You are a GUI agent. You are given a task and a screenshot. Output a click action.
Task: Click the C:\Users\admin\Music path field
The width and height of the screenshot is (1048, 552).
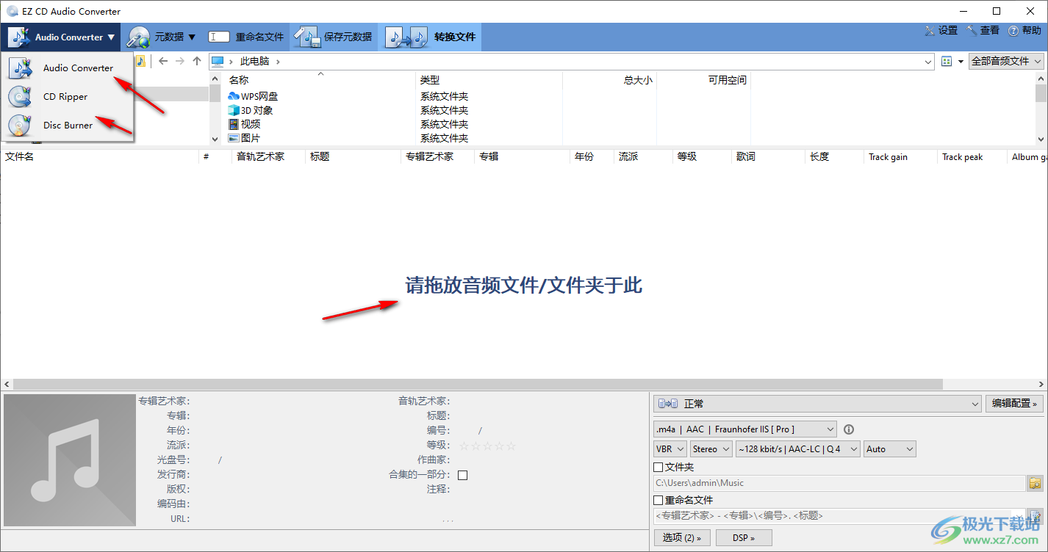839,483
